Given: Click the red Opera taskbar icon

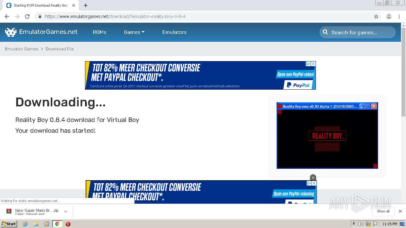Looking at the screenshot, I should click(x=68, y=224).
